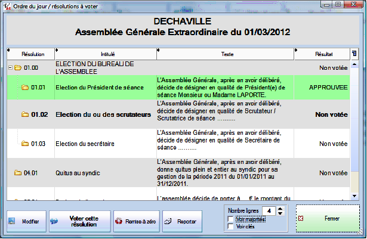Click the Voter cette résolution button

(x=80, y=221)
